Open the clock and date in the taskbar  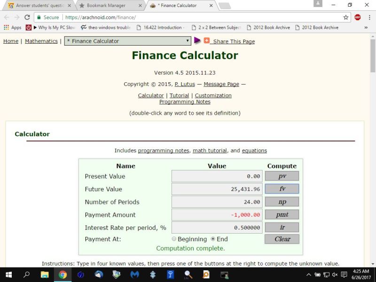pos(361,275)
